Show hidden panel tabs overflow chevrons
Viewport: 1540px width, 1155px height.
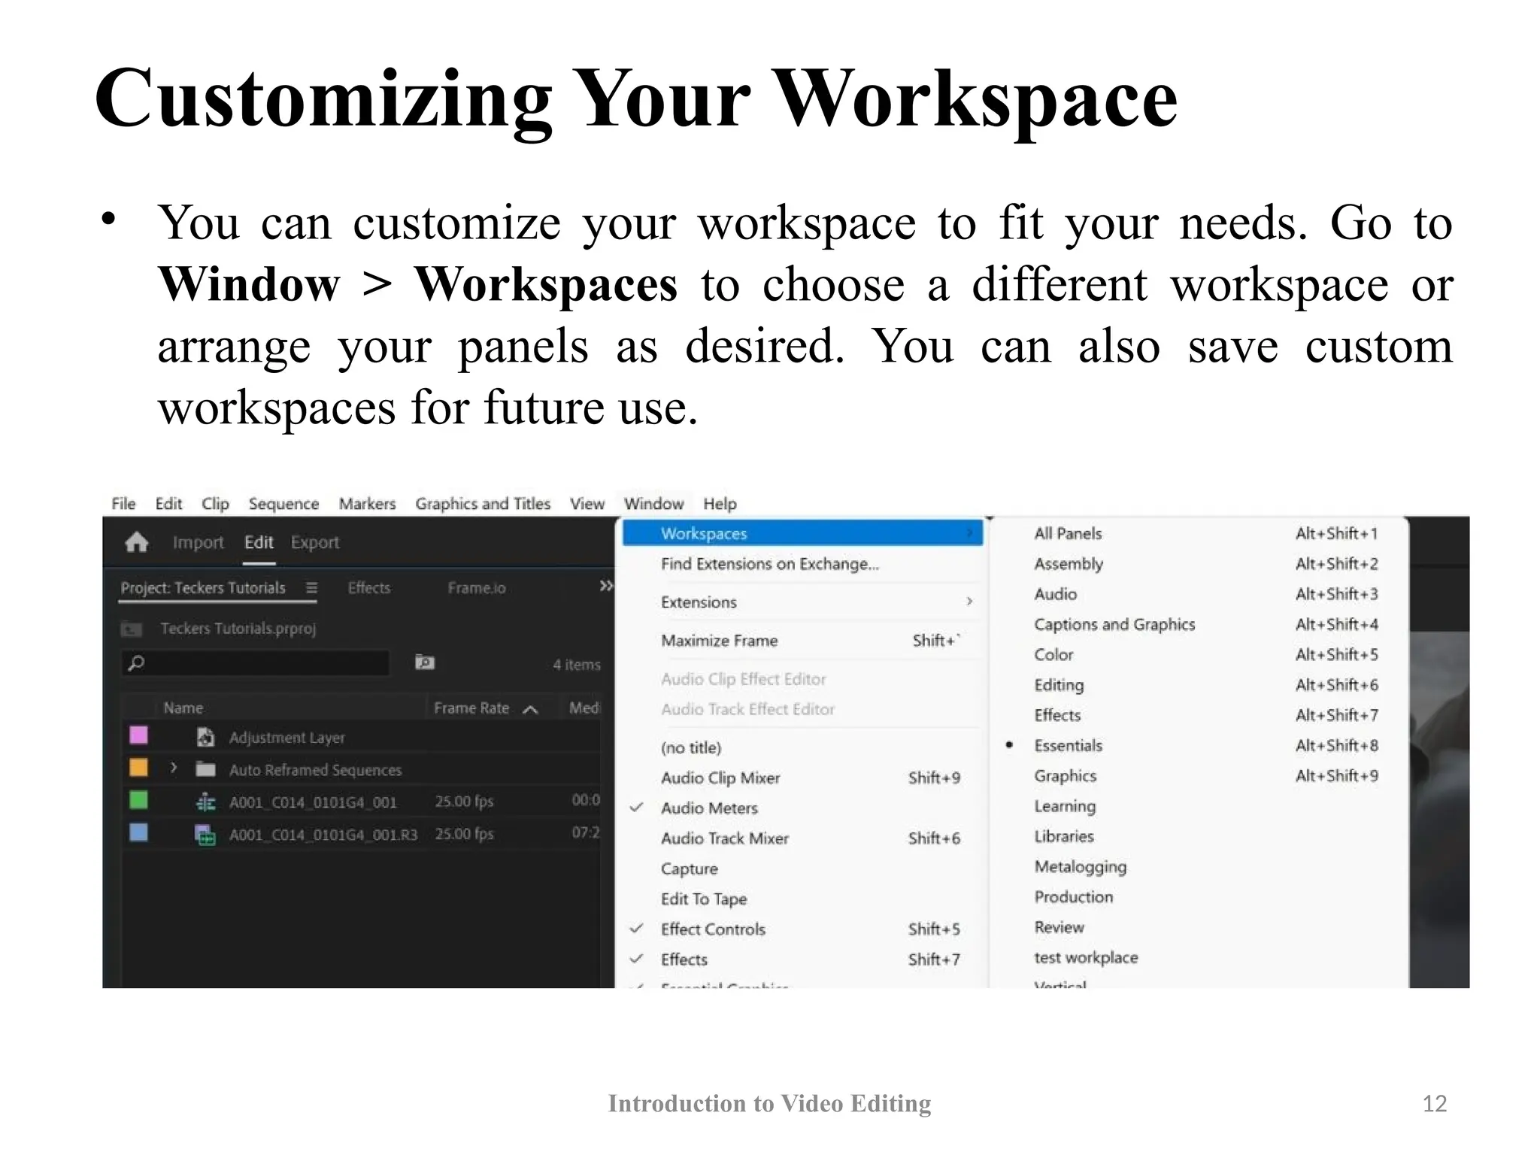click(x=606, y=586)
